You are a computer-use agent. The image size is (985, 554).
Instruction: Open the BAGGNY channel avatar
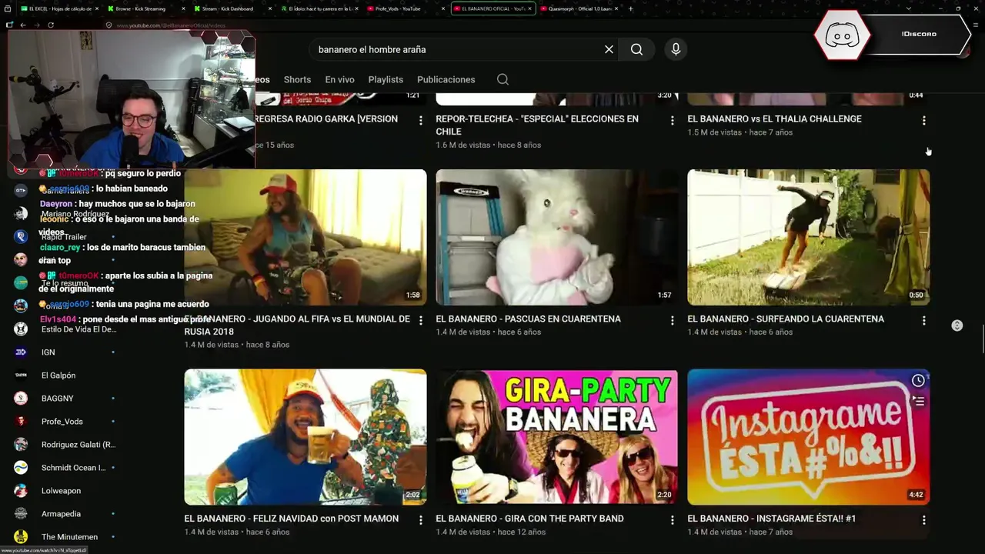(x=21, y=398)
